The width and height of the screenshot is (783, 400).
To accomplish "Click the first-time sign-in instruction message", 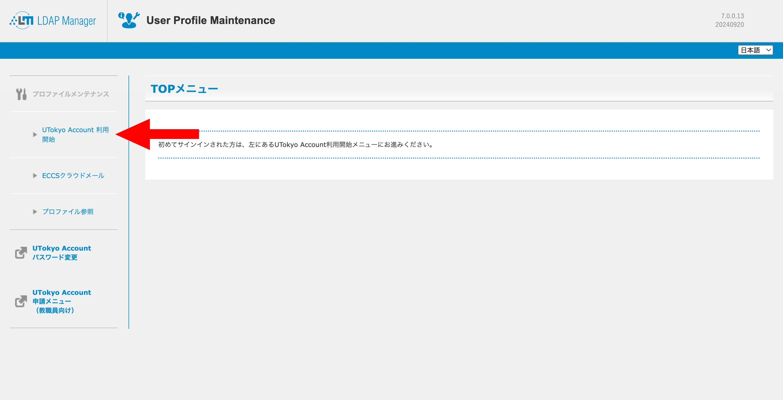I will click(x=296, y=145).
